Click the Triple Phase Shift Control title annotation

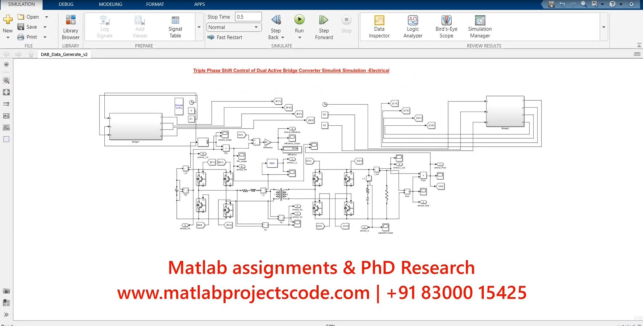[x=291, y=71]
